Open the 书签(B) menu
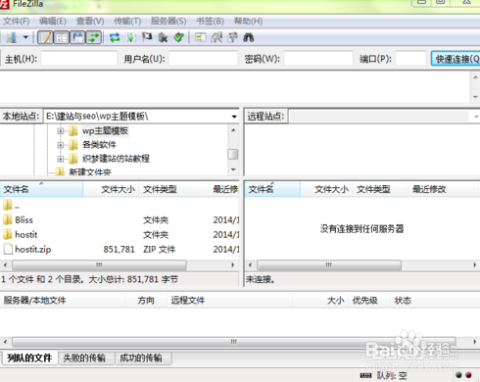 click(x=210, y=22)
